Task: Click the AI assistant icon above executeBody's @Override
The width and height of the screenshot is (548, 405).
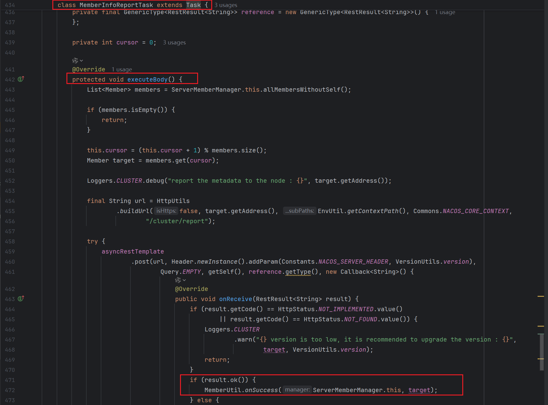Action: click(75, 61)
